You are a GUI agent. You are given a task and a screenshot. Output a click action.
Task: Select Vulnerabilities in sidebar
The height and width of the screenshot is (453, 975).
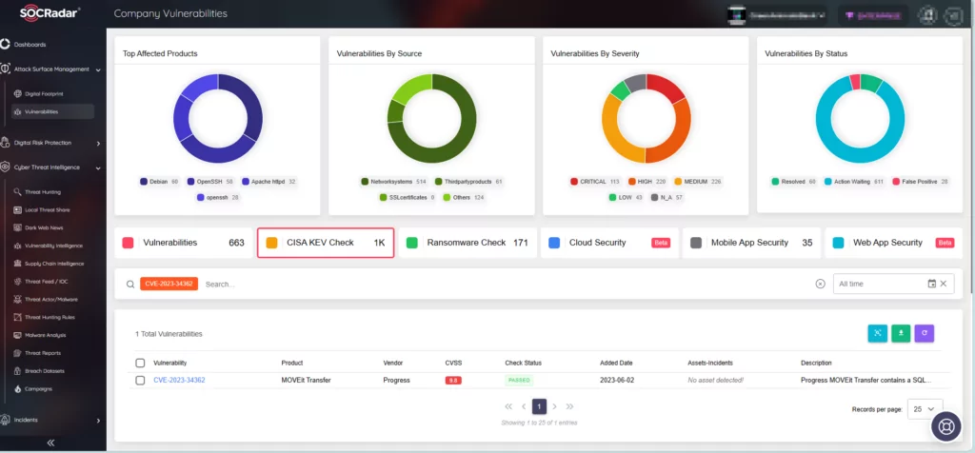point(53,112)
